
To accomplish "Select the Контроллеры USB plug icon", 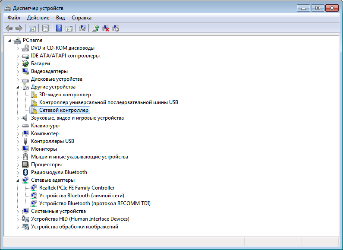I will point(25,141).
